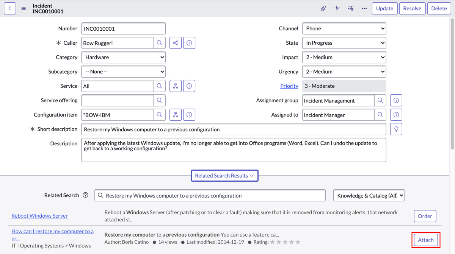Click the Delete button
Image resolution: width=455 pixels, height=254 pixels.
[439, 8]
